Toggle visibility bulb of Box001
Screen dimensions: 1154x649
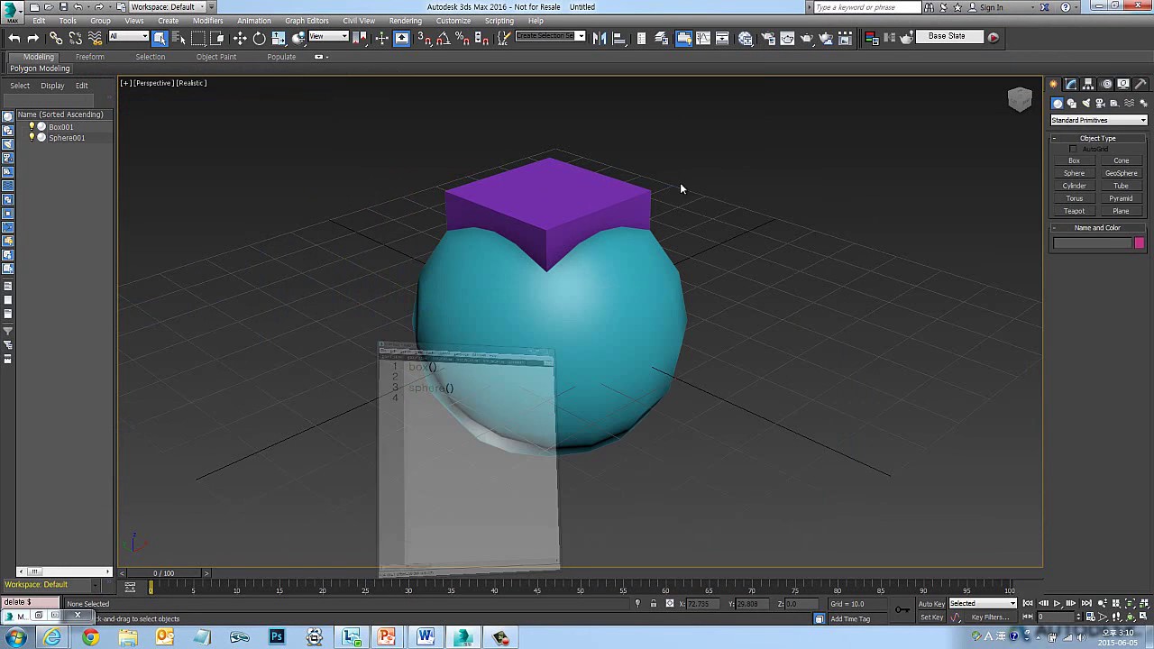point(32,126)
